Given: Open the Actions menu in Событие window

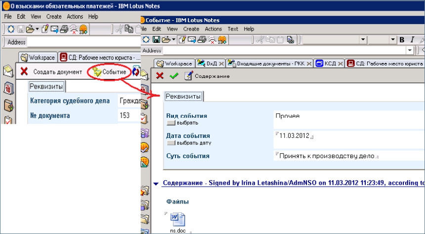Looking at the screenshot, I should pyautogui.click(x=213, y=29).
